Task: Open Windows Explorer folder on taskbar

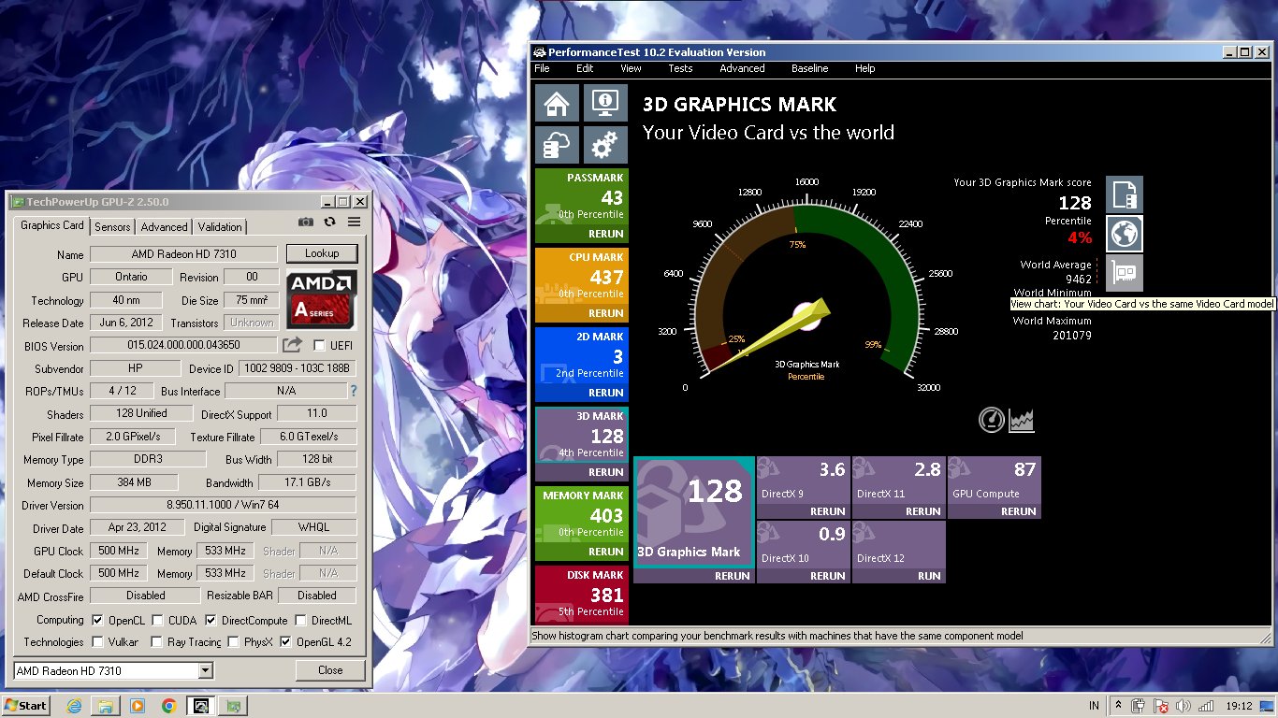Action: [106, 705]
